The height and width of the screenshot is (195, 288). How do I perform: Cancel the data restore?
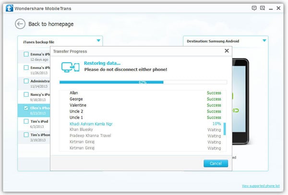(216, 163)
